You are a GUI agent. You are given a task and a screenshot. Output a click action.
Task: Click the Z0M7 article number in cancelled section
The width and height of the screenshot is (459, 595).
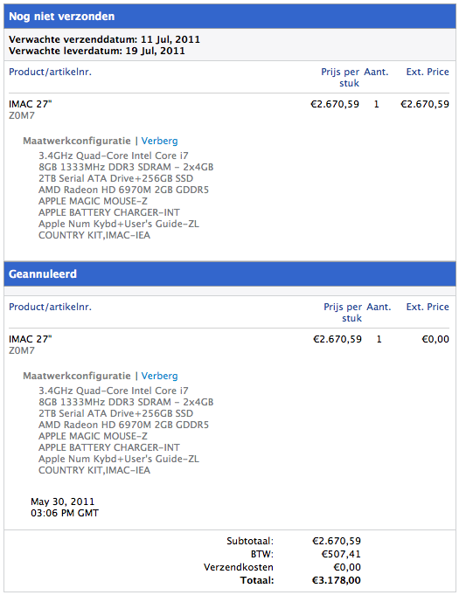click(x=22, y=350)
